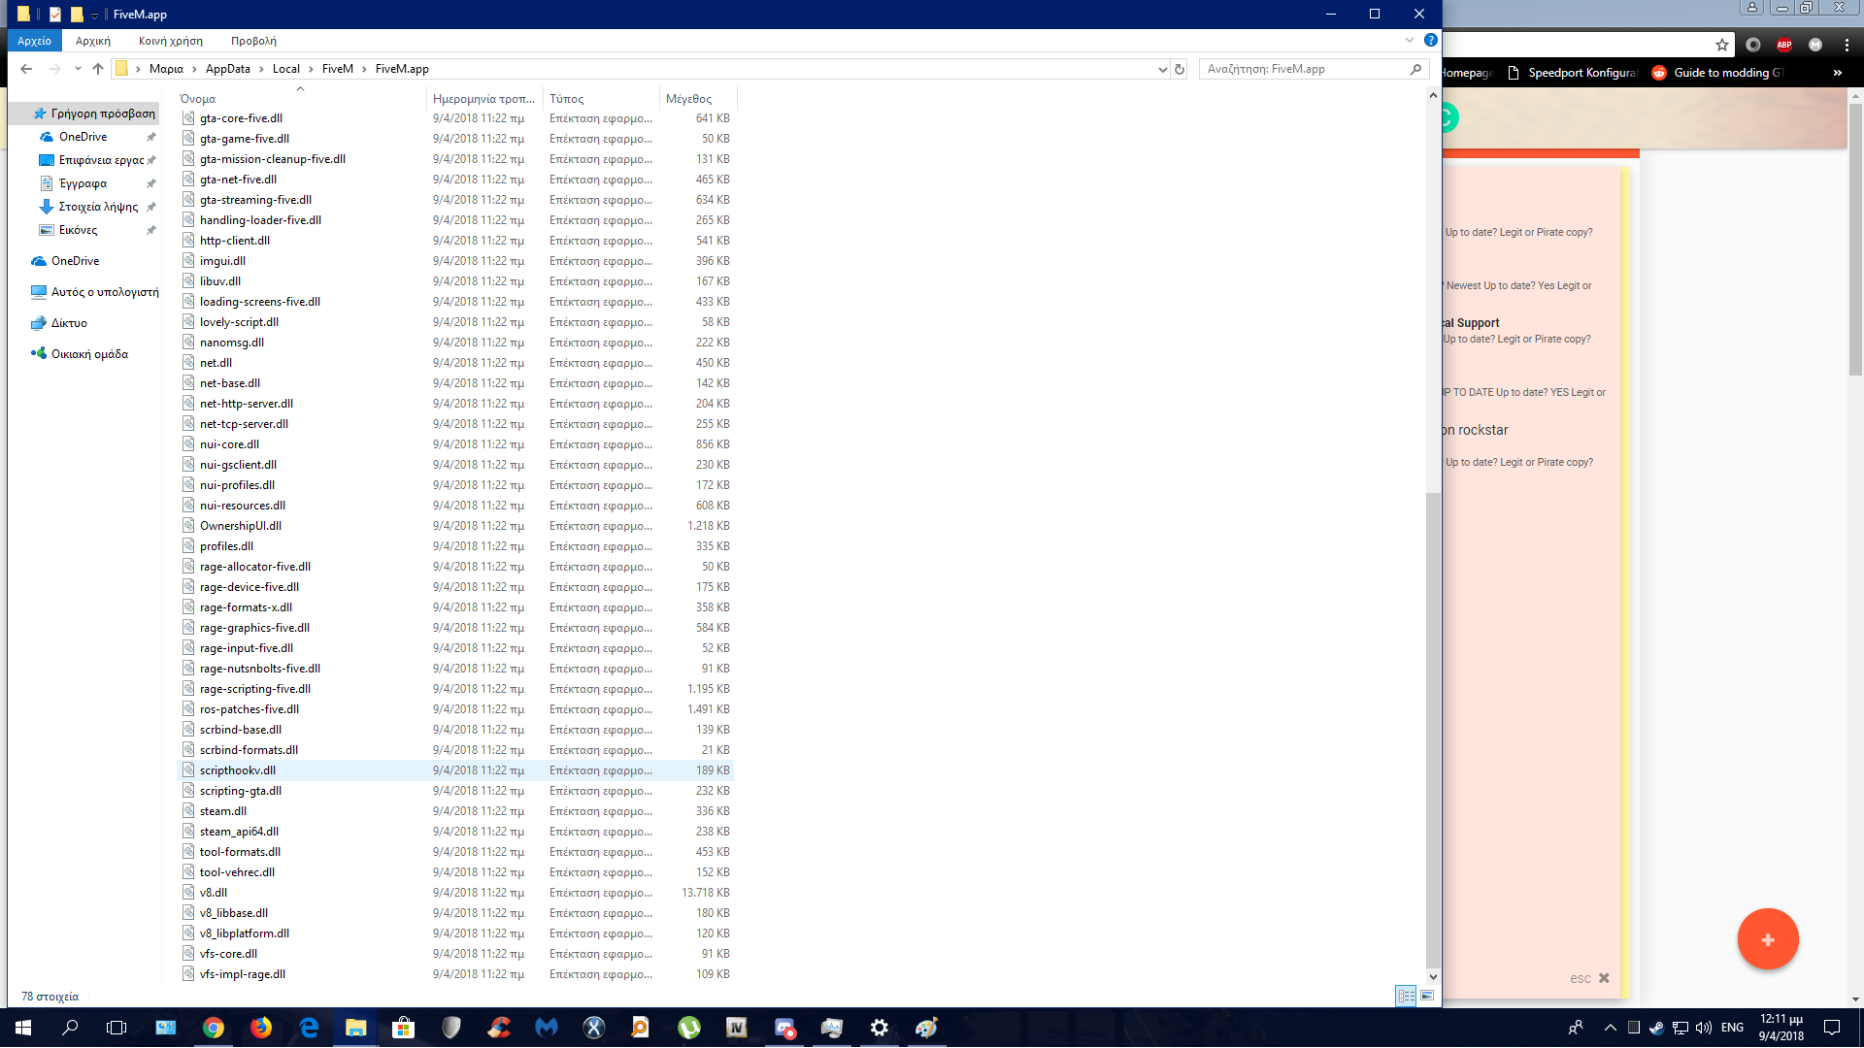
Task: Expand the ribbon with the chevron
Action: coord(1410,40)
